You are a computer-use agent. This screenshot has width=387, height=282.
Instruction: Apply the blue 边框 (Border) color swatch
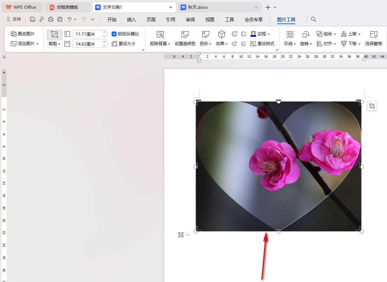(x=253, y=34)
